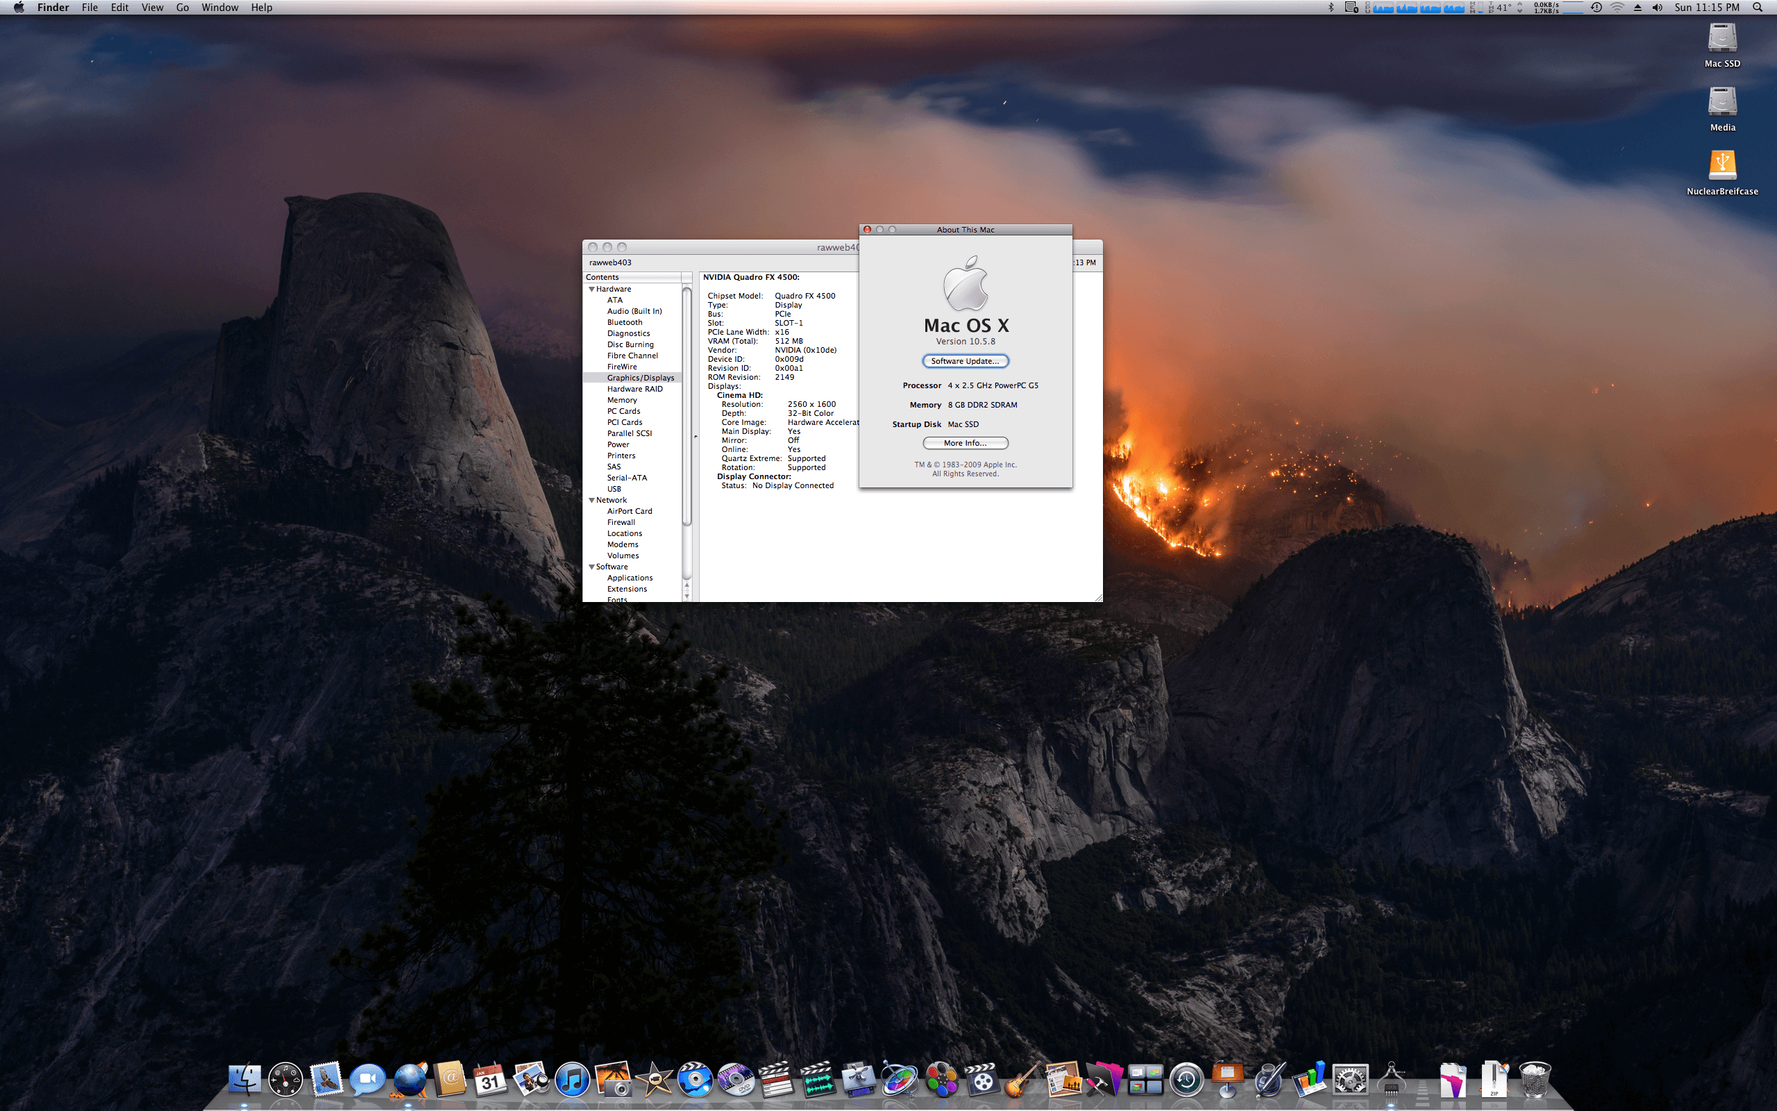This screenshot has width=1777, height=1111.
Task: Select Disc Burning in Hardware list
Action: click(x=630, y=344)
